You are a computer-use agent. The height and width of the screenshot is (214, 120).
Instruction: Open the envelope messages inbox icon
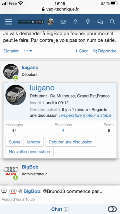pos(63,22)
